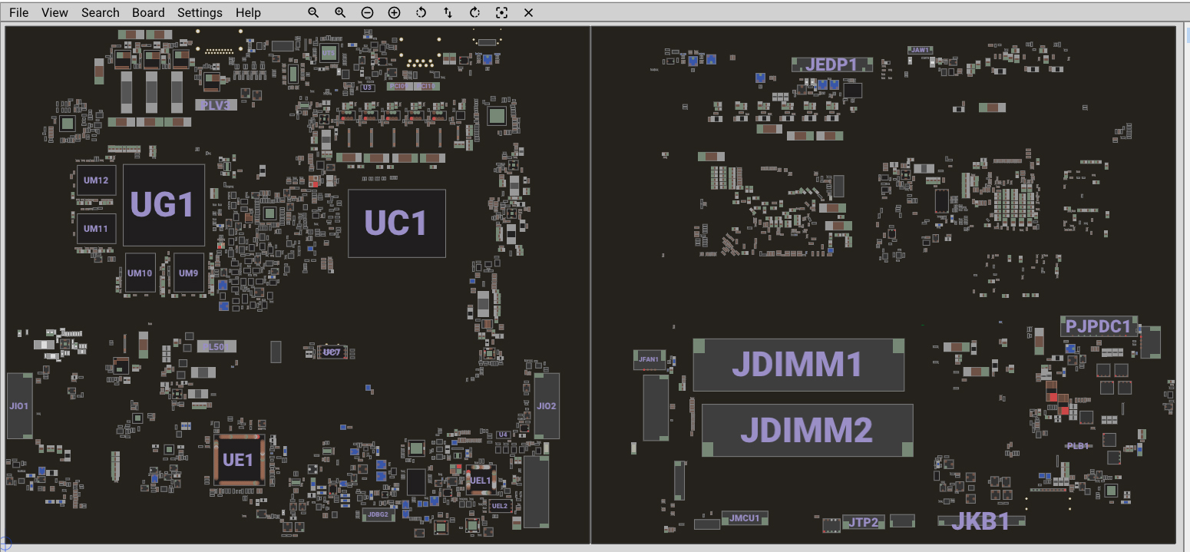This screenshot has height=552, width=1190.
Task: Click the circled plus icon
Action: coord(394,13)
